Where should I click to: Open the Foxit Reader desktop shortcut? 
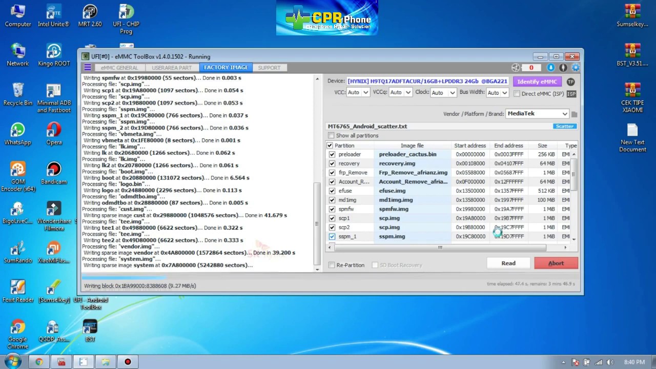pyautogui.click(x=18, y=292)
